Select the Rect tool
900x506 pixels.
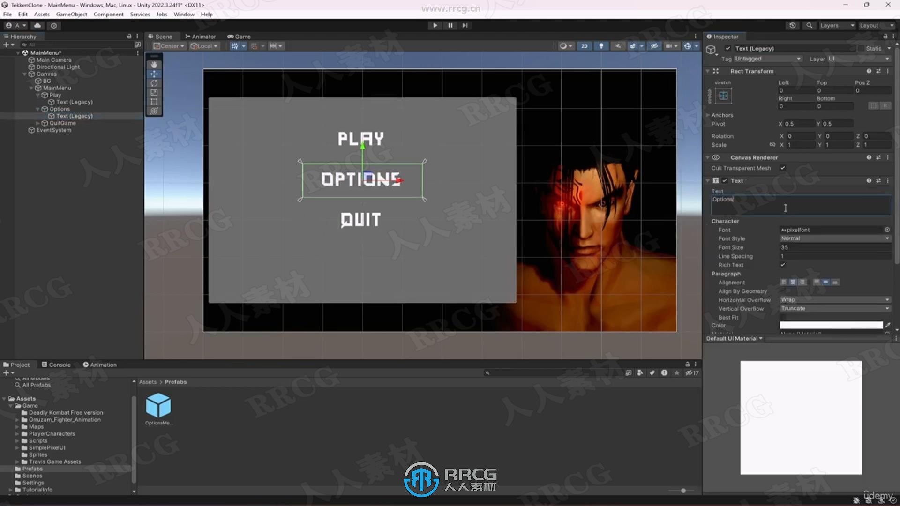(x=154, y=102)
